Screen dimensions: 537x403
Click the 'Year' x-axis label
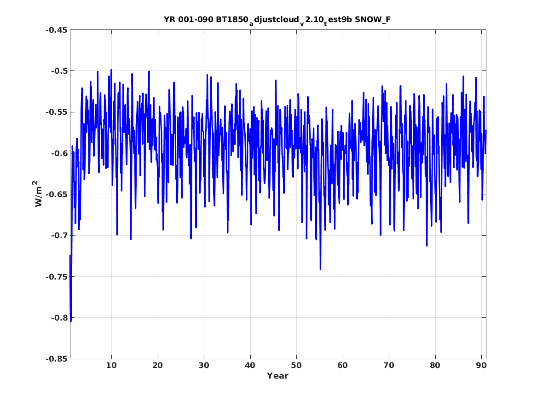pyautogui.click(x=277, y=376)
